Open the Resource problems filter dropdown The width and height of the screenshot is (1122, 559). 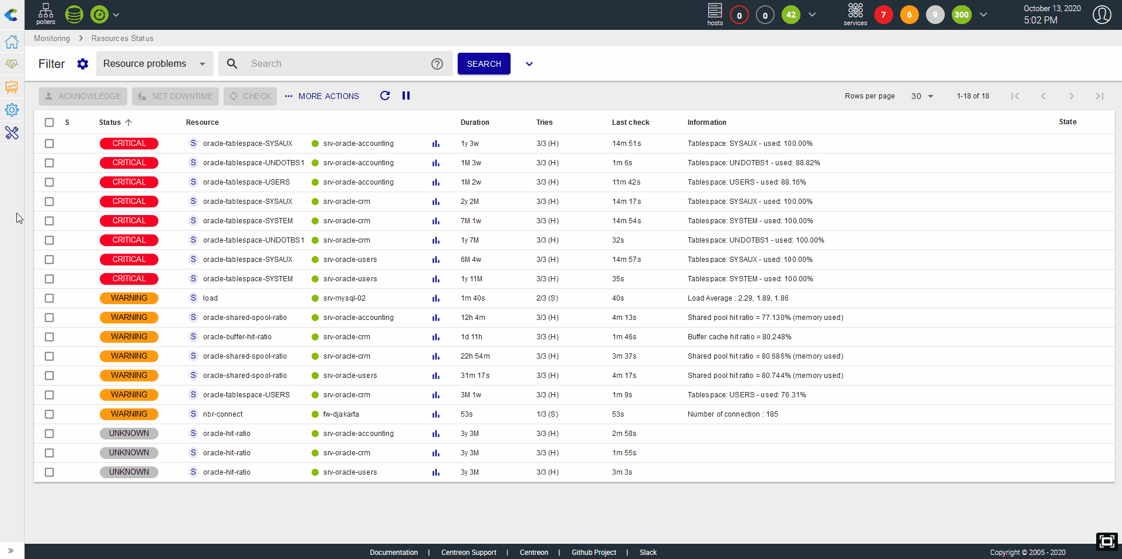154,64
